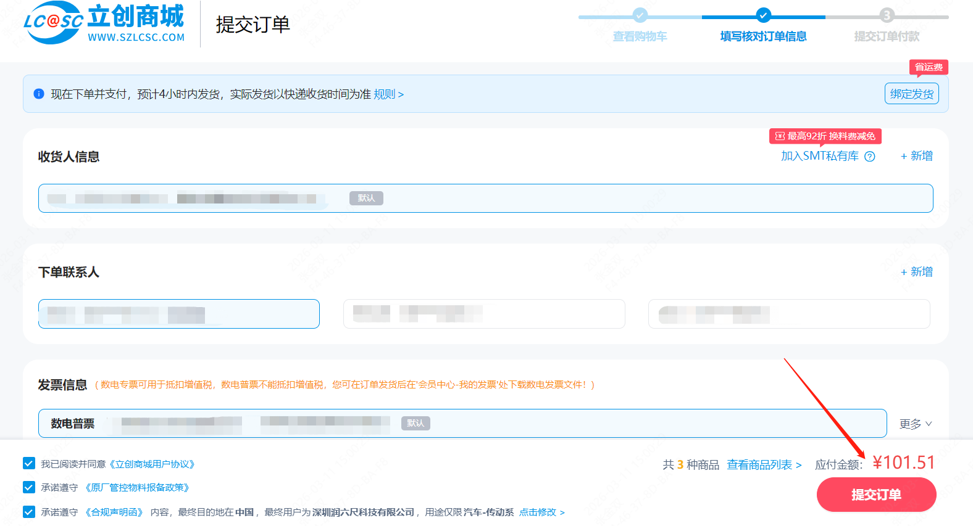Uncheck the 立创商城用户协议 agreement checkbox
Screen dimensions: 973x526
[x=29, y=463]
